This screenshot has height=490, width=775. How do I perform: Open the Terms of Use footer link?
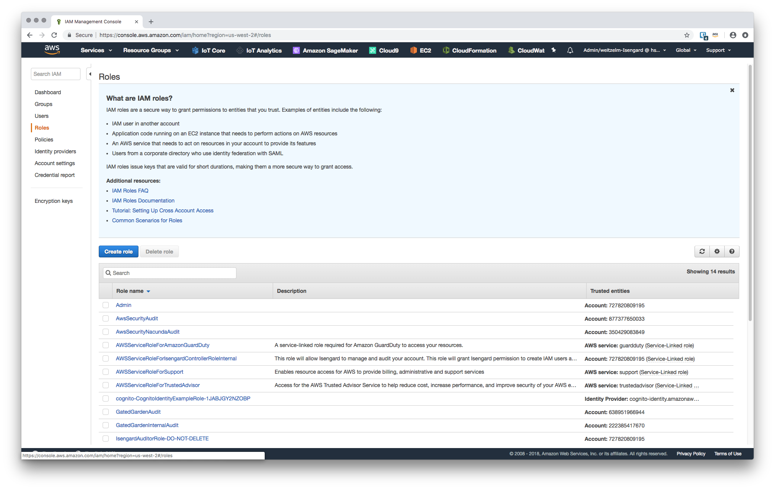click(x=728, y=454)
